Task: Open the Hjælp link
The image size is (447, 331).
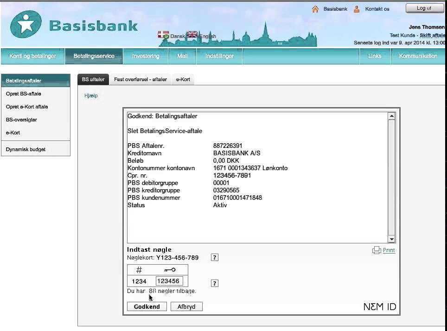Action: pyautogui.click(x=91, y=95)
